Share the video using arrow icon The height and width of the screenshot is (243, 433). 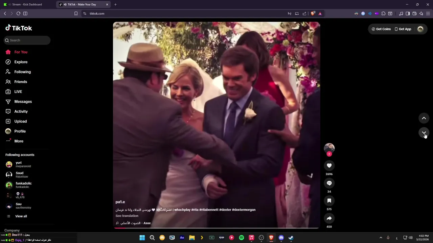point(329,218)
